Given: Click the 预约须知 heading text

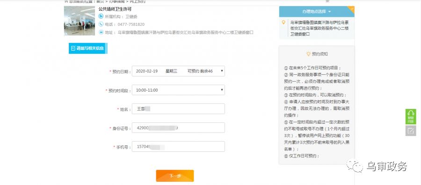Looking at the screenshot, I should pos(320,54).
